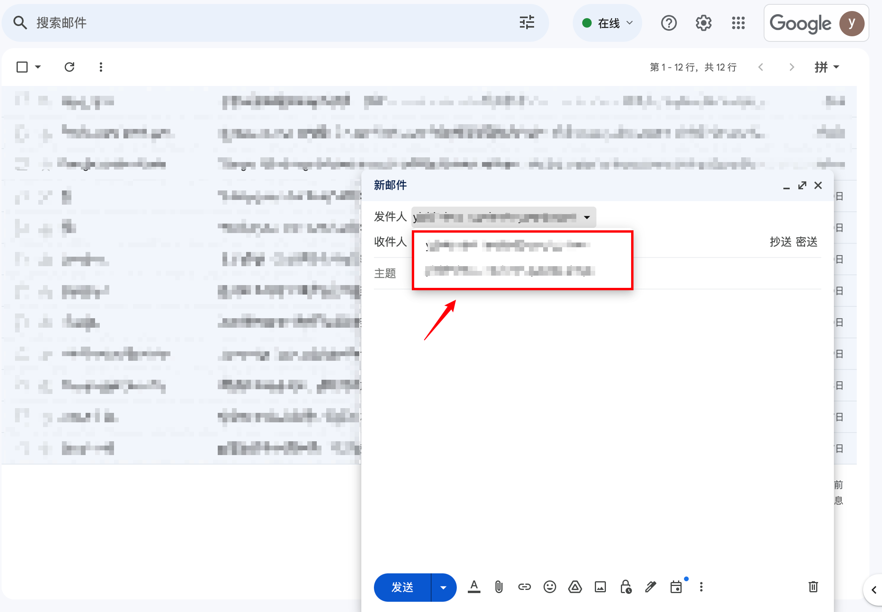Click the 收件人 recipients label
882x612 pixels.
[x=390, y=242]
